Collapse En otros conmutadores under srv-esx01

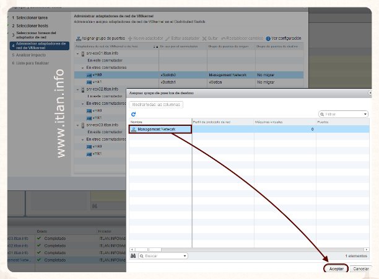(82, 68)
